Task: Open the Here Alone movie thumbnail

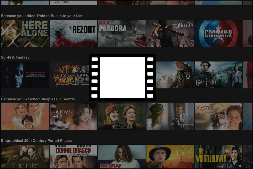Action: coord(25,33)
